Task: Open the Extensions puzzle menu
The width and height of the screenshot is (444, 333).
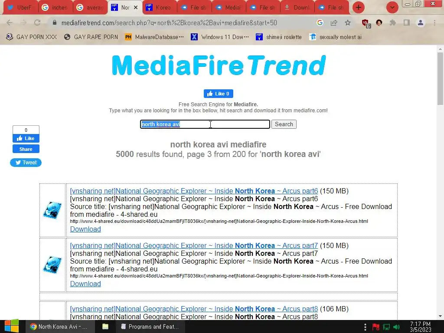Action: coord(393,23)
